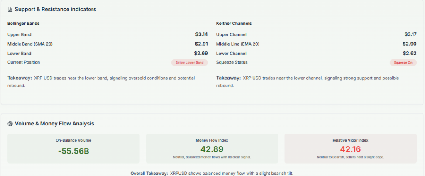425x176 pixels.
Task: Click the Bollinger Upper Band value $3.14
Action: click(x=201, y=34)
